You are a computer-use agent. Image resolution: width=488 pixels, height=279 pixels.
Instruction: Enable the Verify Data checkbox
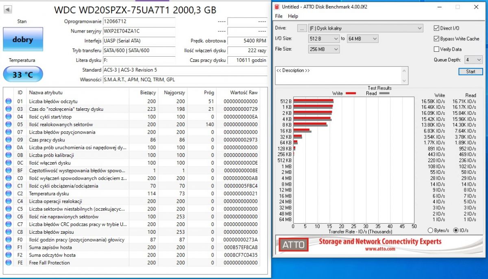click(436, 49)
